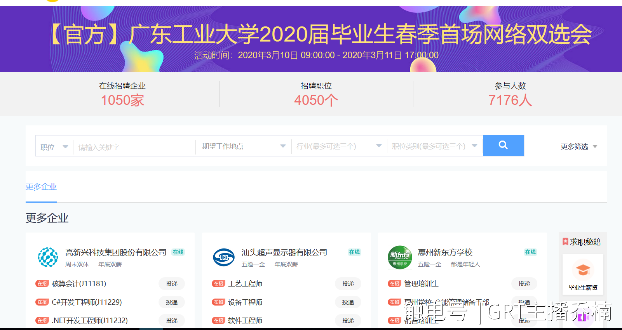Expand the 期望工作地点 dropdown
Image resolution: width=622 pixels, height=330 pixels.
click(x=244, y=146)
